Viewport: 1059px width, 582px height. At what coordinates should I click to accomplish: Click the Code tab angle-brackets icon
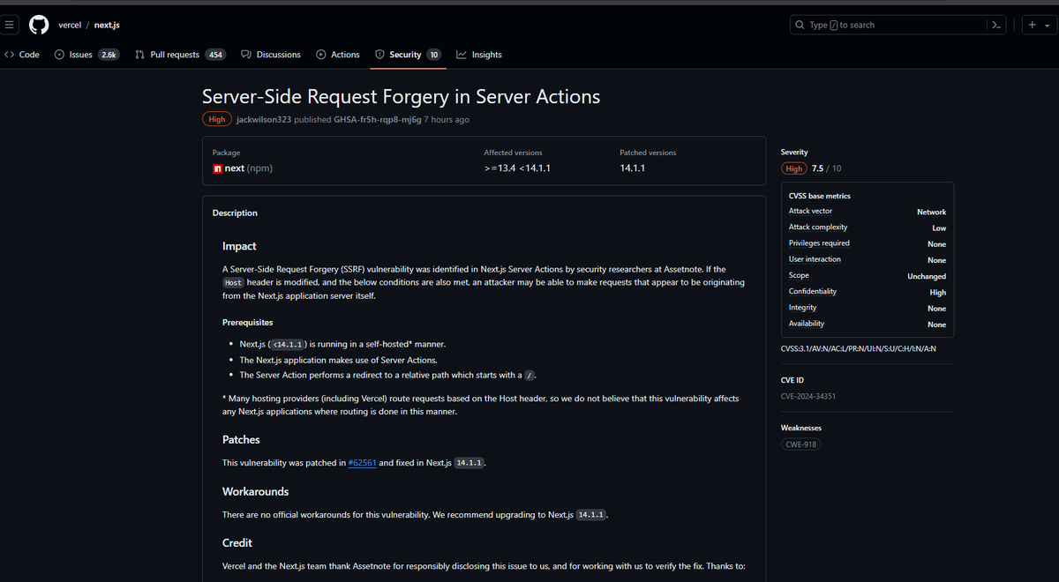pos(9,55)
